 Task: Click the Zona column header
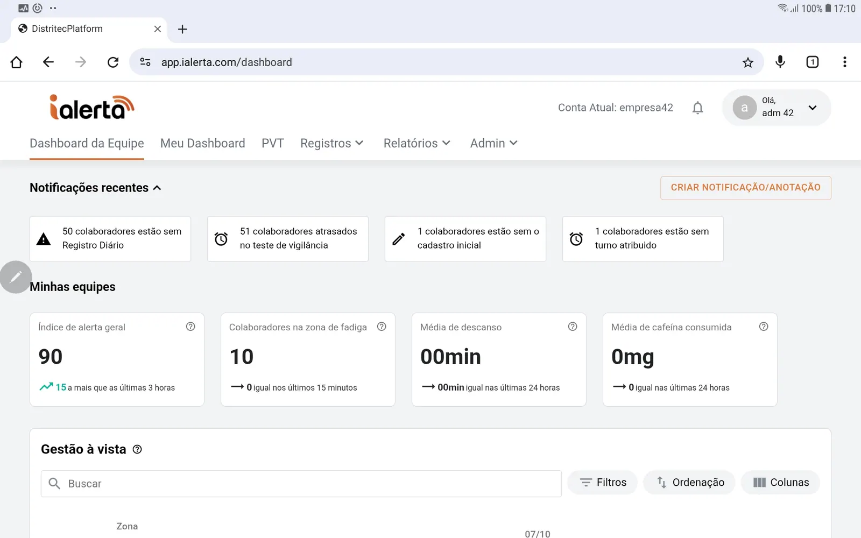tap(127, 526)
